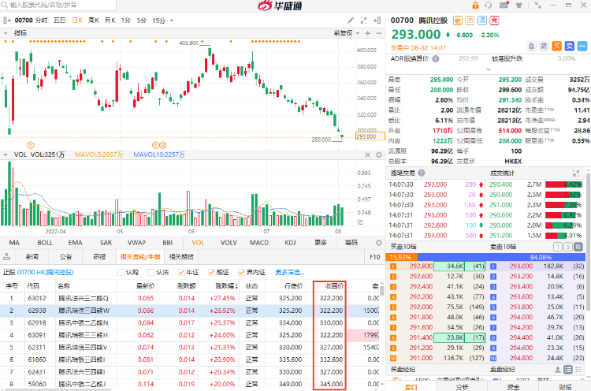Toggle left sidebar panel icon beside 00700
Screen dimensions: 591x391
(6, 20)
